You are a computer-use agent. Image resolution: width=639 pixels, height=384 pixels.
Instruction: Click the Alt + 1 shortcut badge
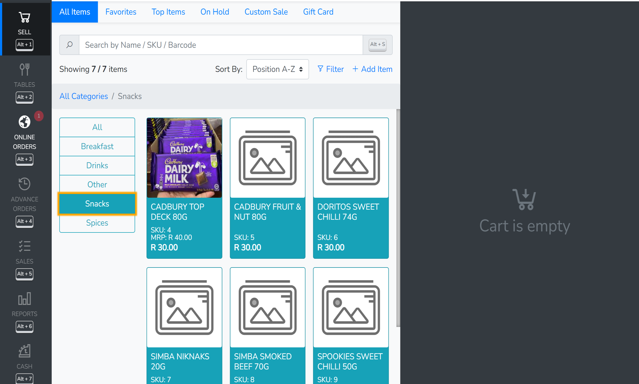(24, 45)
